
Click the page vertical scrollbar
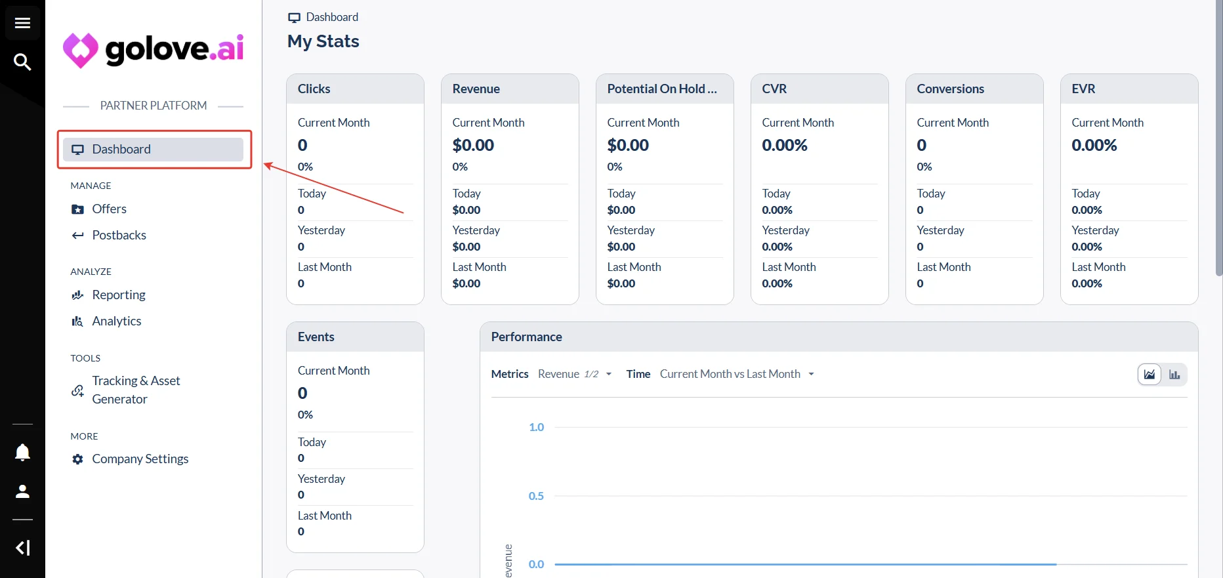1218,138
